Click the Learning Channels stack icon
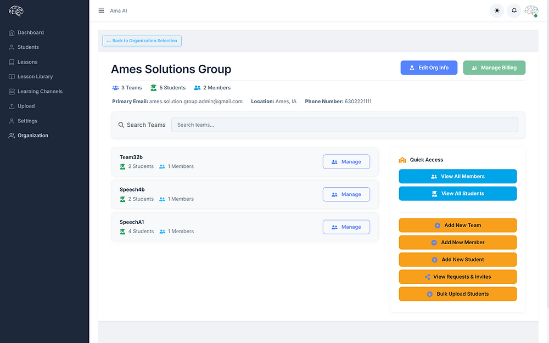Viewport: 549px width, 343px height. coord(12,91)
